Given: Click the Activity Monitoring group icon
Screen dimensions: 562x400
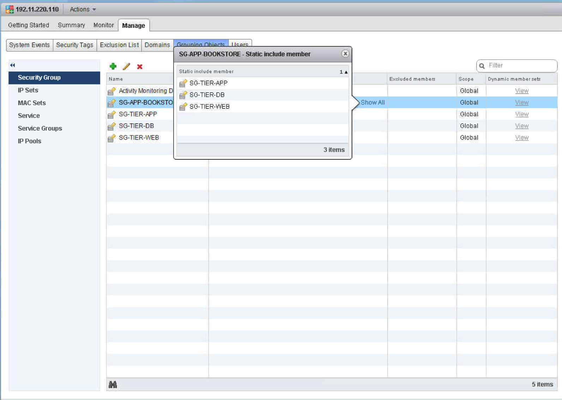Looking at the screenshot, I should 112,91.
